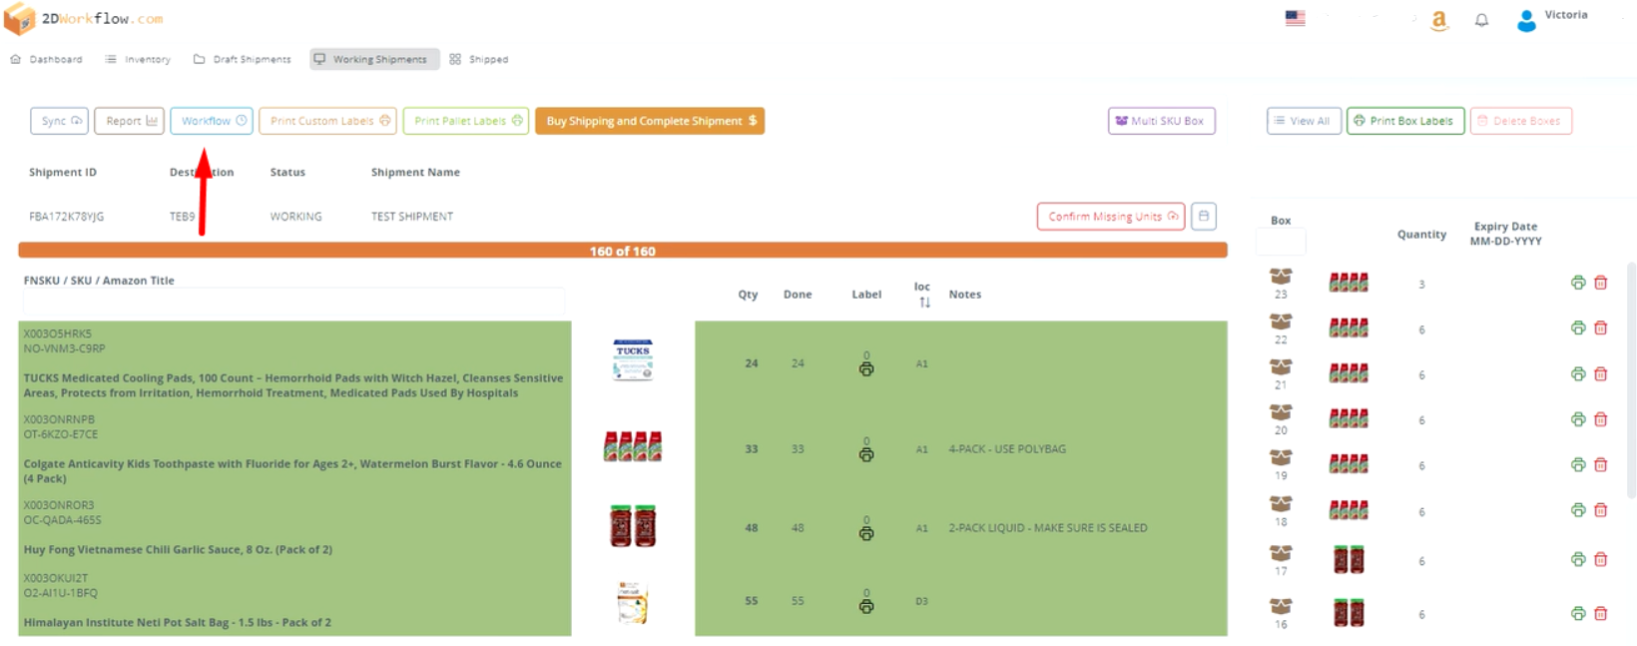Print label for box 20
The image size is (1637, 646).
click(x=1578, y=419)
